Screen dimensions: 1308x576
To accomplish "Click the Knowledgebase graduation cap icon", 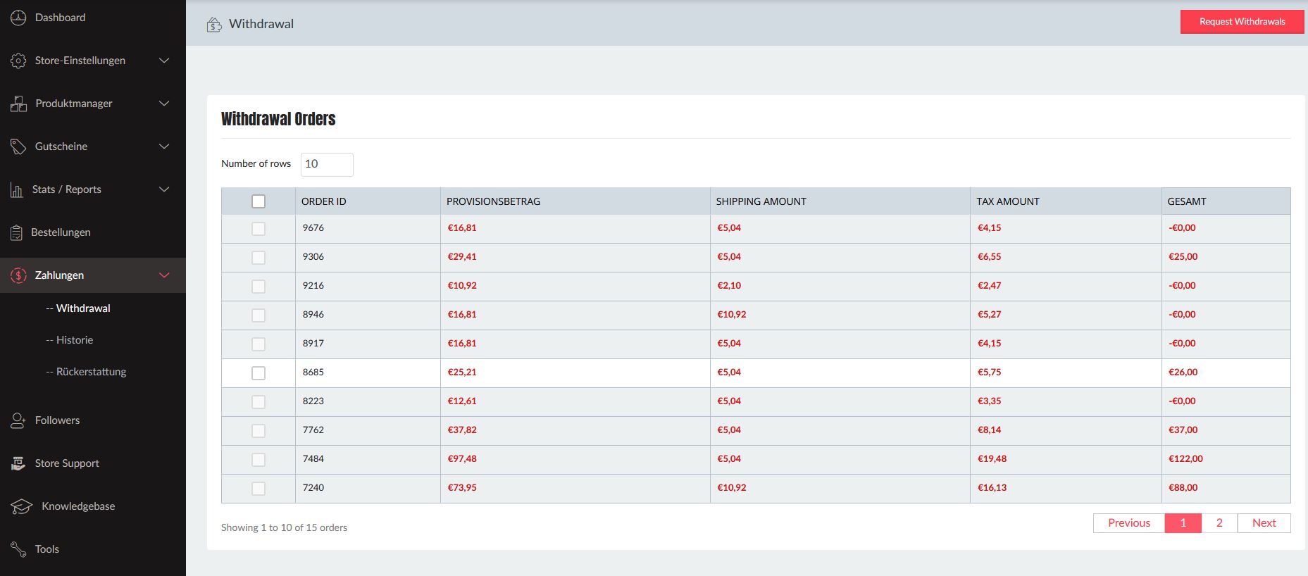I will pos(21,506).
